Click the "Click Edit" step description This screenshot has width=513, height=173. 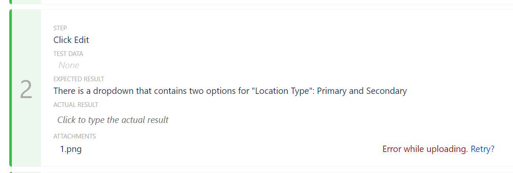pyautogui.click(x=71, y=40)
